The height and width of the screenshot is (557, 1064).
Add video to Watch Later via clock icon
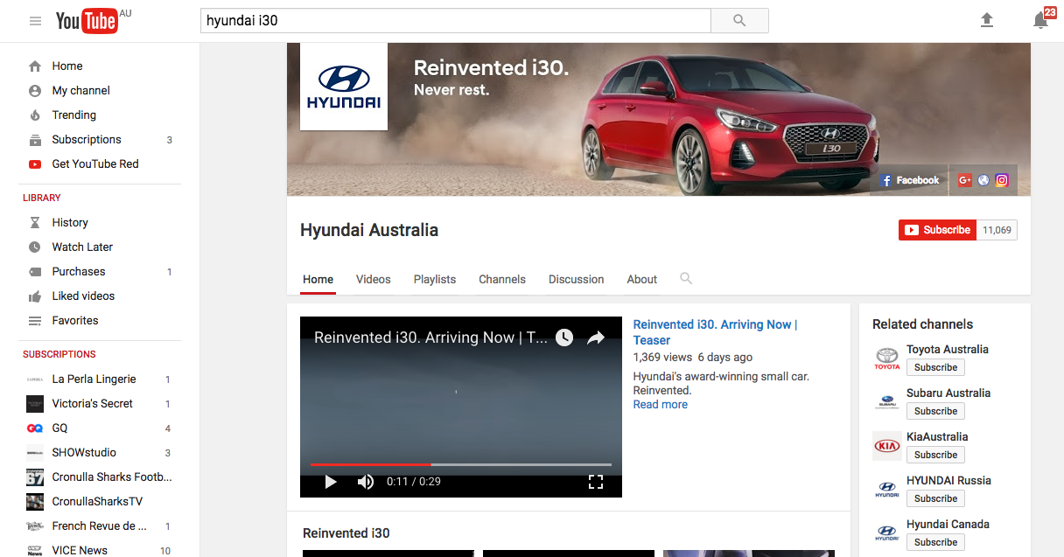click(564, 338)
